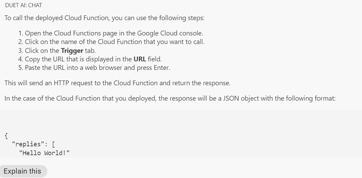
Task: Click step 1 "Open the Cloud Functions page"
Action: (78, 33)
